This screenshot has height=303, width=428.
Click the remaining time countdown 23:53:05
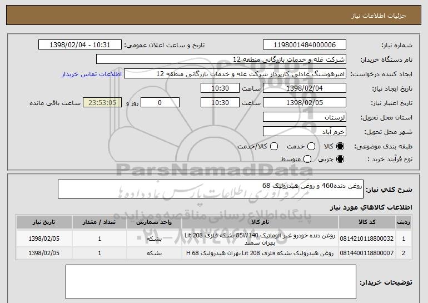(101, 103)
